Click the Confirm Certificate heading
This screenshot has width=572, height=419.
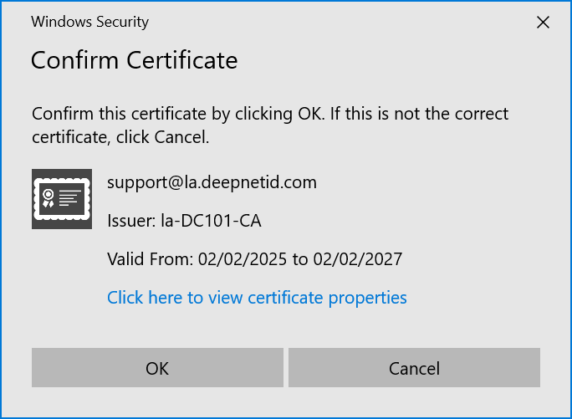coord(134,60)
